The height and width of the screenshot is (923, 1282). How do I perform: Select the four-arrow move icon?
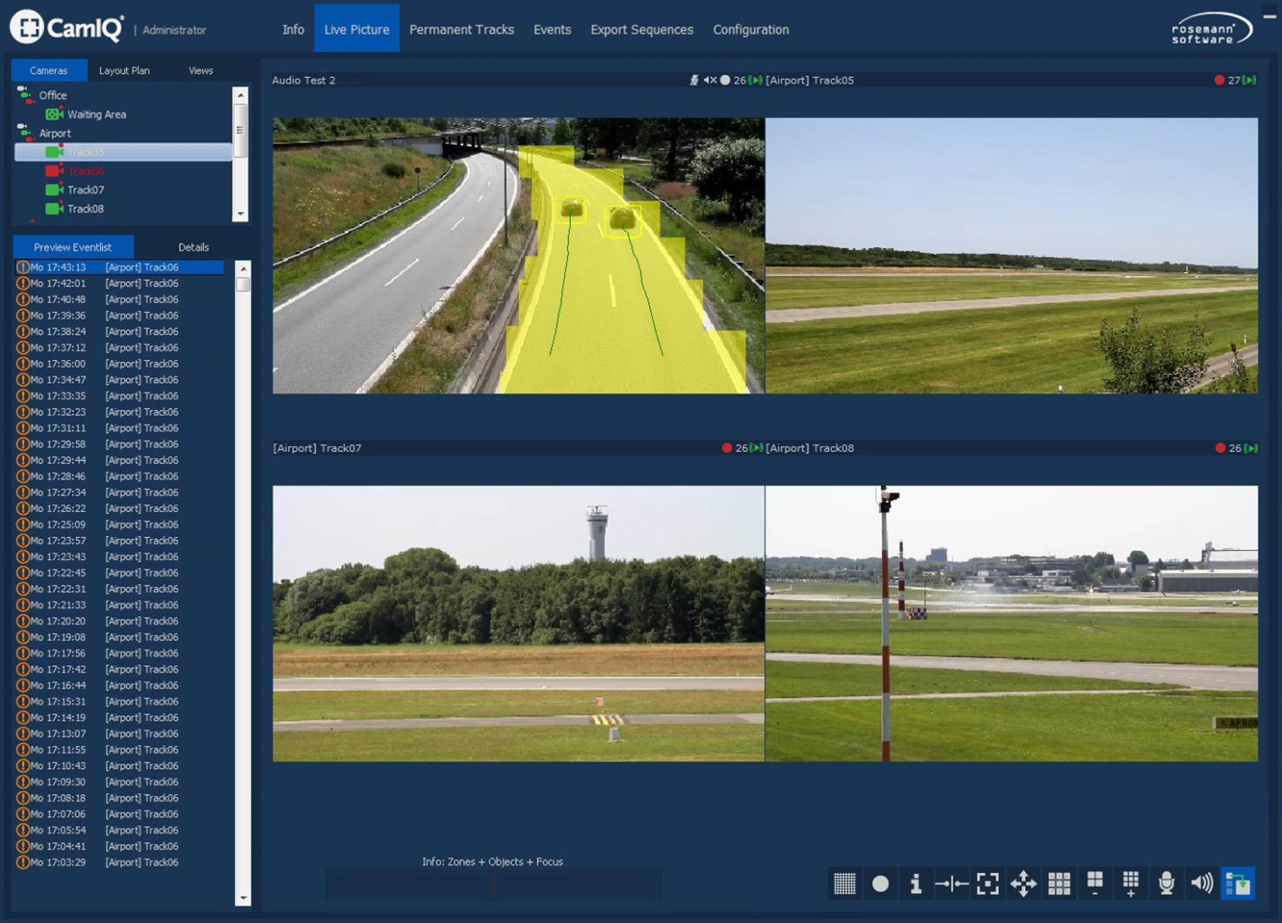[x=1023, y=884]
